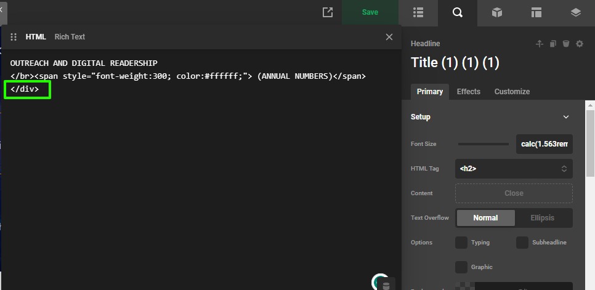Click the database dynamic content icon
The image size is (595, 290).
pyautogui.click(x=386, y=285)
